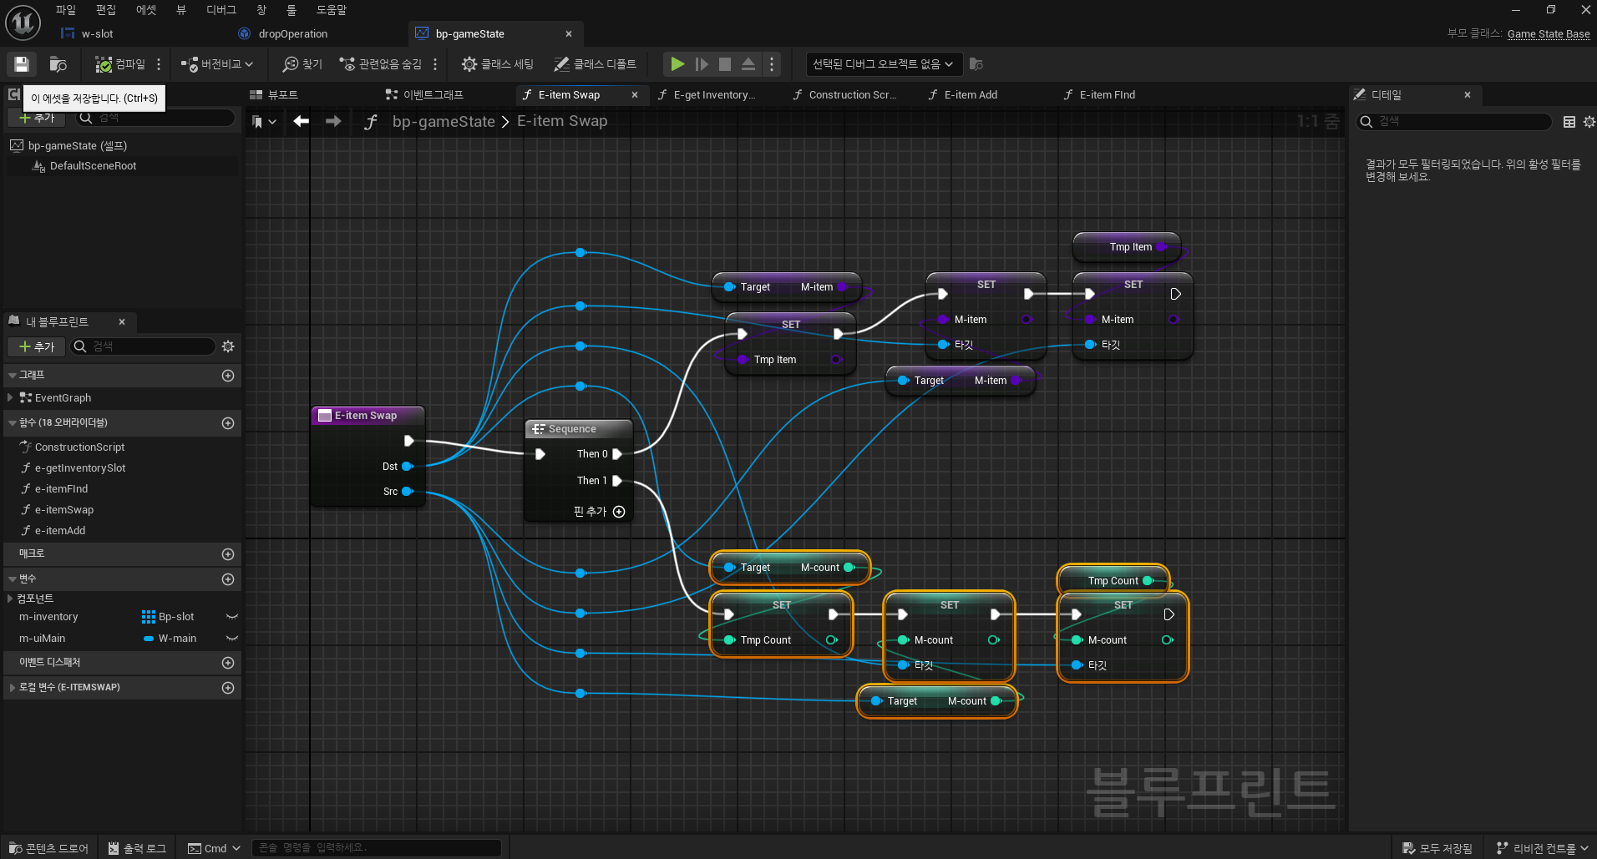Open the E-item FInd graph tab
The height and width of the screenshot is (859, 1597).
(x=1098, y=95)
